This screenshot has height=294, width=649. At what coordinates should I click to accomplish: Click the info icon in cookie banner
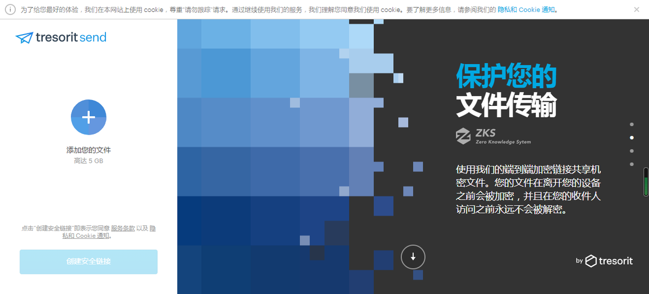10,10
